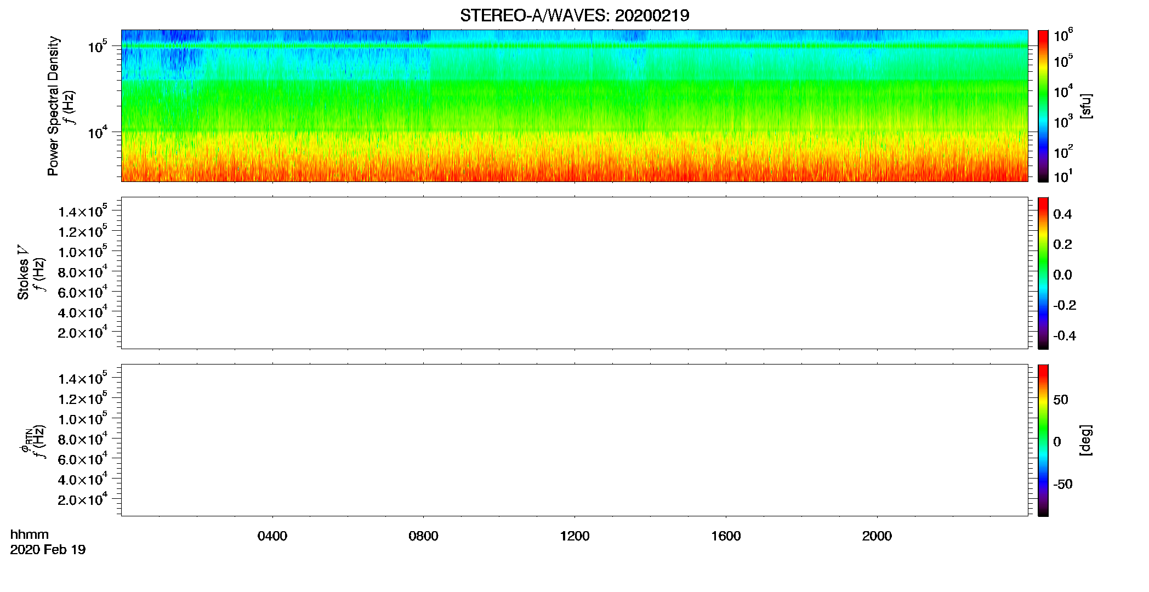Click the STEREO-A/WAVES: 20200219 plot title
The height and width of the screenshot is (592, 1149).
pyautogui.click(x=574, y=15)
